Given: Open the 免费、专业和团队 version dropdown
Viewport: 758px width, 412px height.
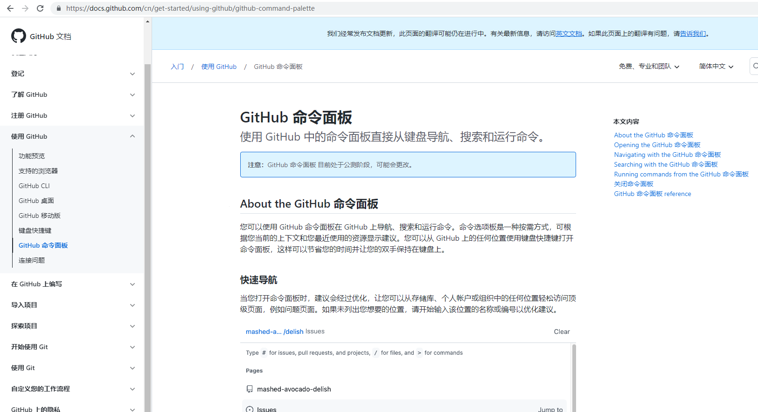Looking at the screenshot, I should click(x=649, y=67).
